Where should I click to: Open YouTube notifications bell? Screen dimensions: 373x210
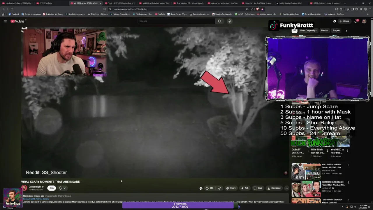[356, 21]
